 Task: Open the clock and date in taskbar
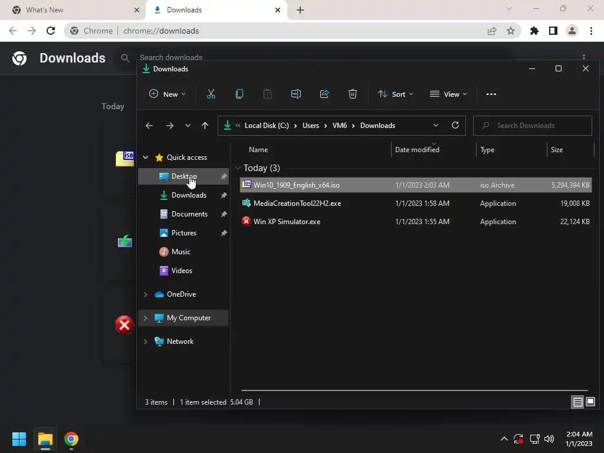[x=579, y=439]
